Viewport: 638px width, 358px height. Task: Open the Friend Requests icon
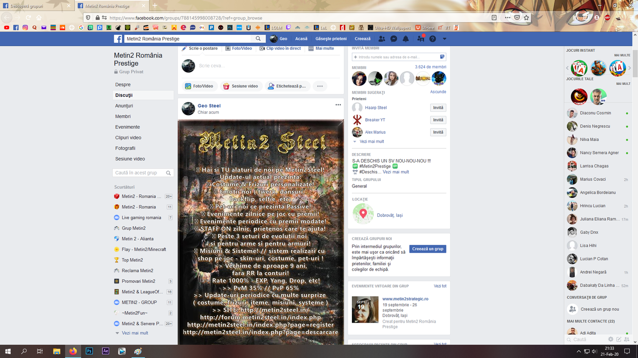click(382, 39)
